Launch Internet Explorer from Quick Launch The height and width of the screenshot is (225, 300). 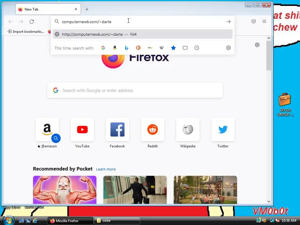(35, 221)
